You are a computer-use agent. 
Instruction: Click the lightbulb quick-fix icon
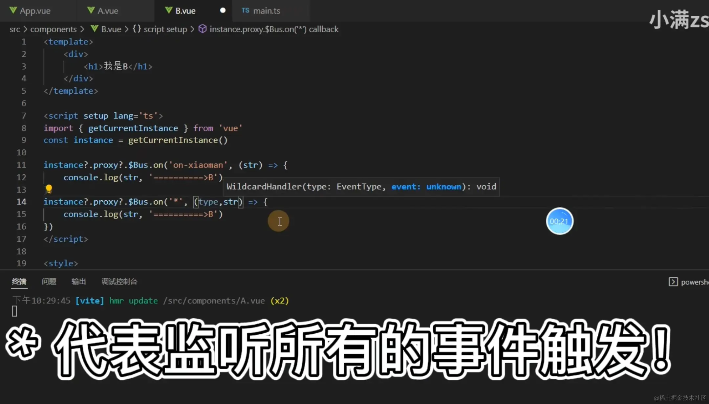49,189
